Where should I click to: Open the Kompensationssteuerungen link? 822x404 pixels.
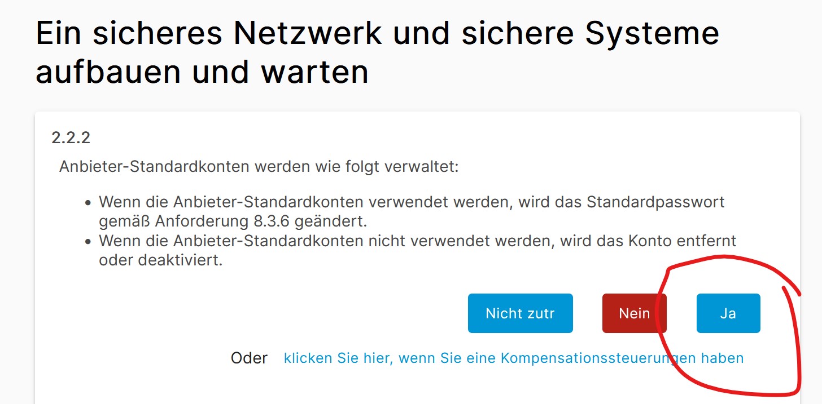tap(514, 358)
